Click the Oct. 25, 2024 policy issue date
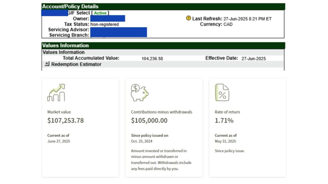 pyautogui.click(x=142, y=141)
